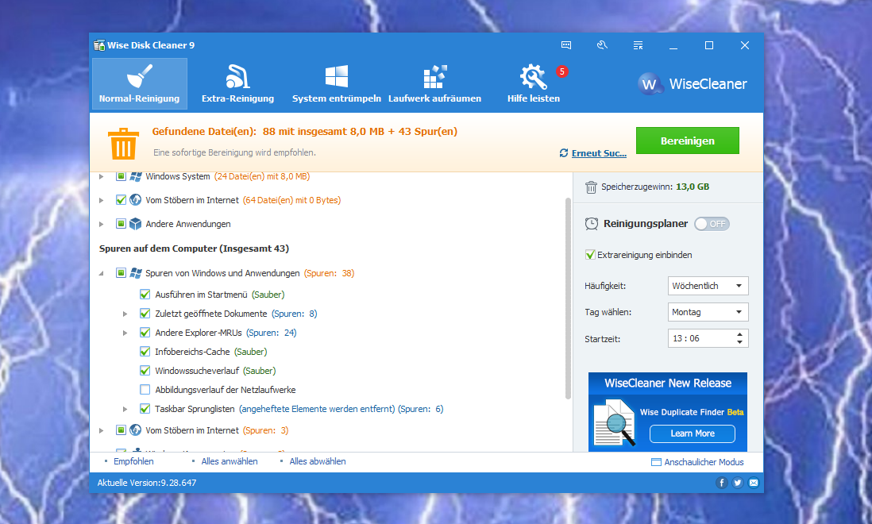Image resolution: width=872 pixels, height=524 pixels.
Task: Expand Andere Explorer-MRUs
Action: click(125, 333)
